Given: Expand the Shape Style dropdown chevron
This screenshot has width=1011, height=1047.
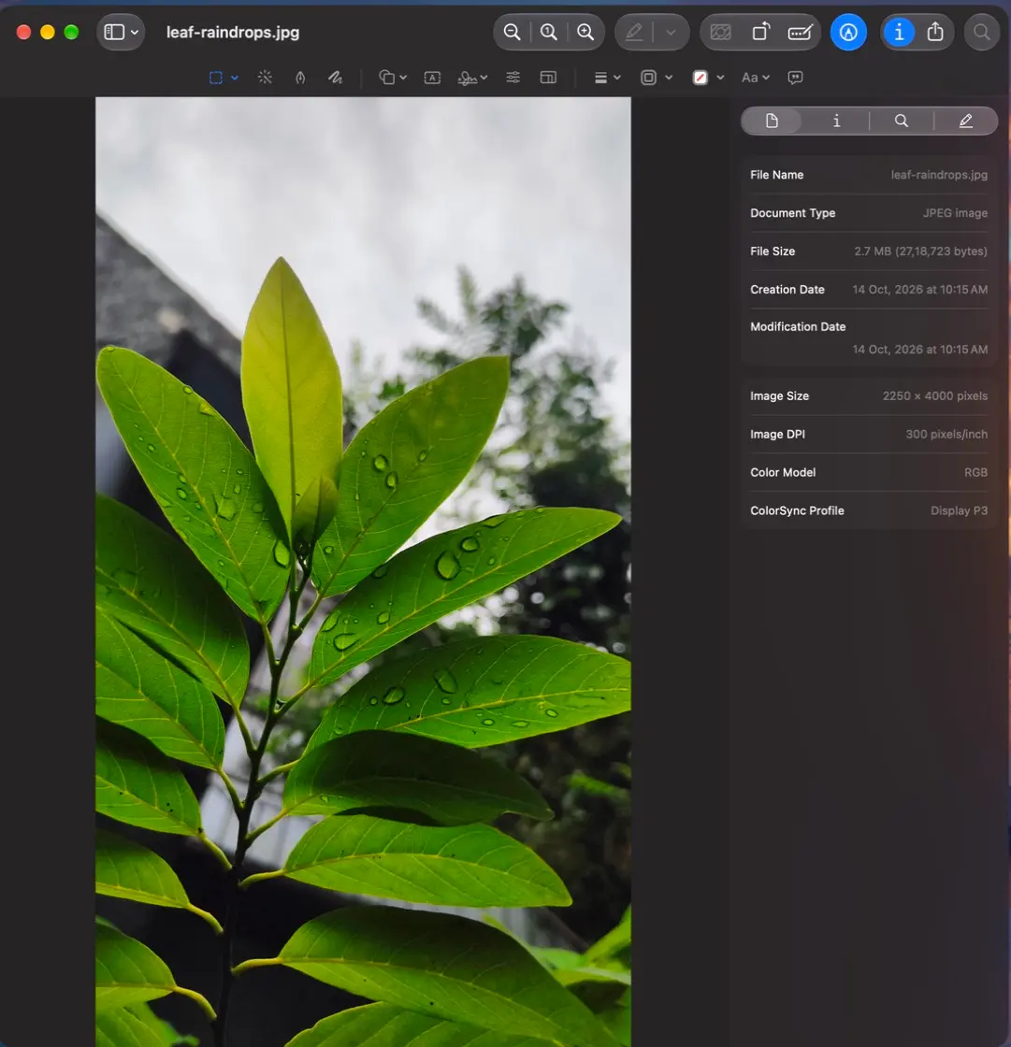Looking at the screenshot, I should tap(616, 78).
